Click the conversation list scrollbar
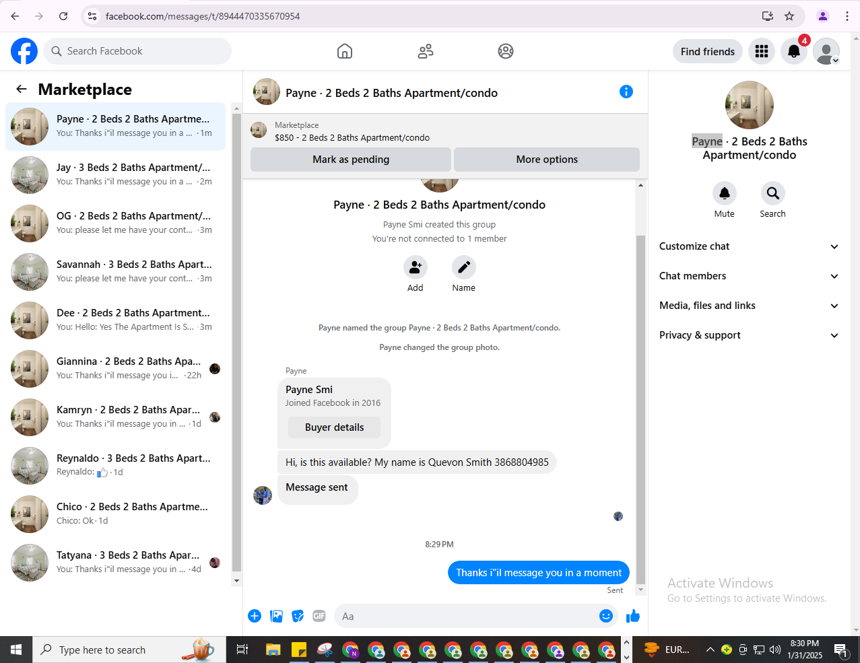The image size is (860, 663). [x=236, y=342]
